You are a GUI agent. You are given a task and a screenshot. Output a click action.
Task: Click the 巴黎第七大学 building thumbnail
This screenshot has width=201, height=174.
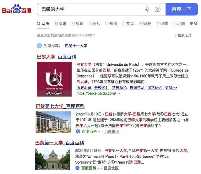(53, 122)
